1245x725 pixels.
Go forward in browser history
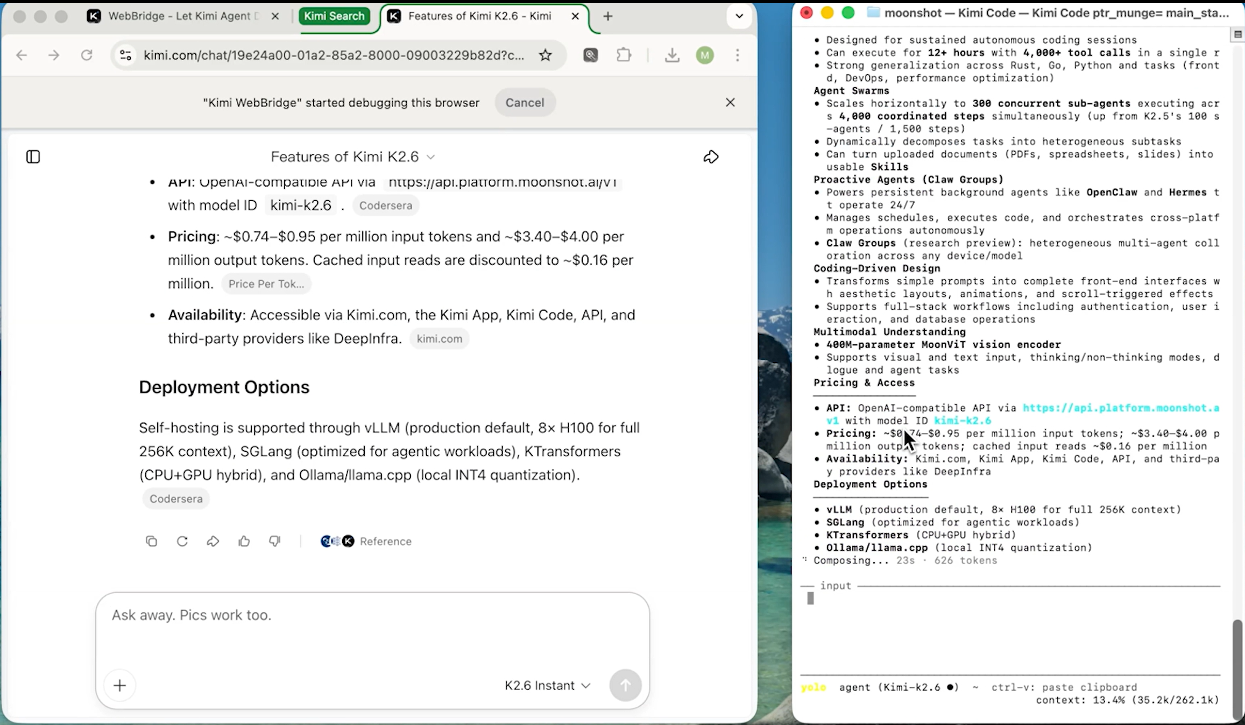point(54,55)
